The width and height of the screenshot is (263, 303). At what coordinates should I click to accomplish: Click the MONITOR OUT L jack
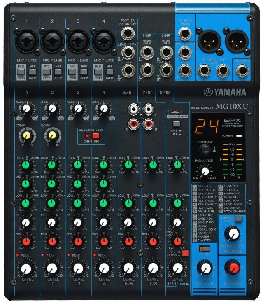[185, 53]
